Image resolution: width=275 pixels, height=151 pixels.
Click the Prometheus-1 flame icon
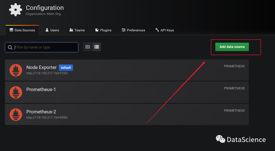click(16, 92)
